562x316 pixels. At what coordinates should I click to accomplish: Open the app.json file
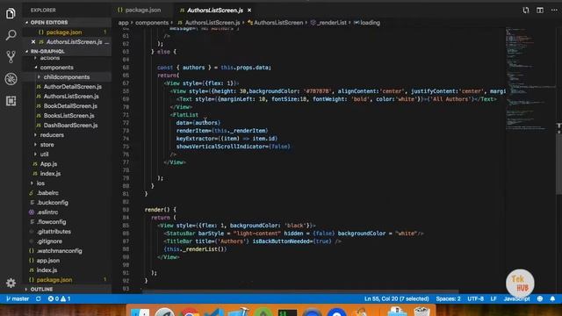[48, 261]
